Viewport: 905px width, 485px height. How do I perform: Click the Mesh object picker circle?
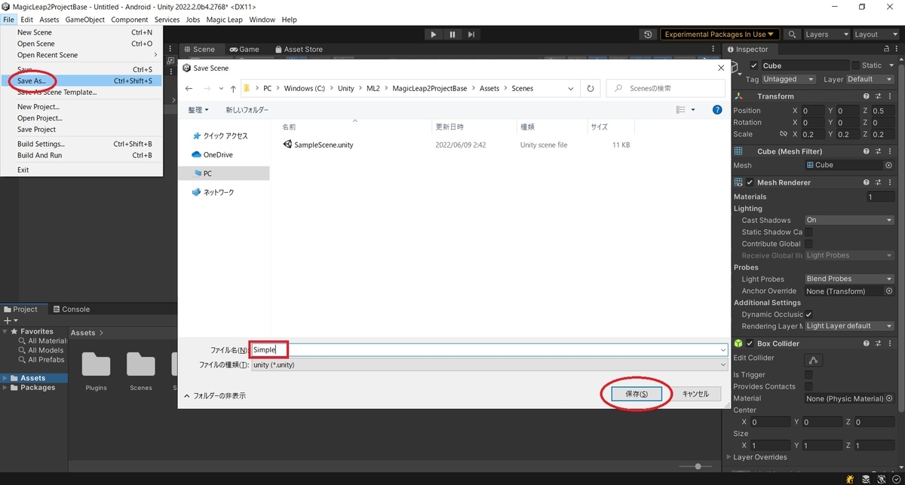[889, 165]
